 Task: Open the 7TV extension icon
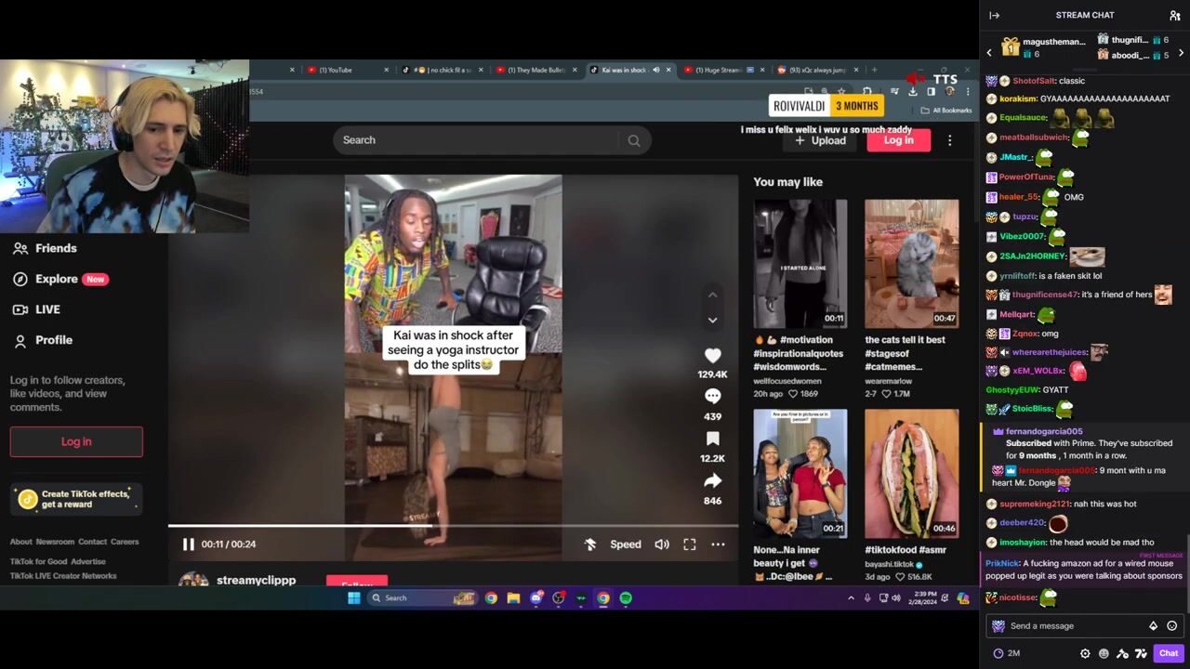(1141, 653)
